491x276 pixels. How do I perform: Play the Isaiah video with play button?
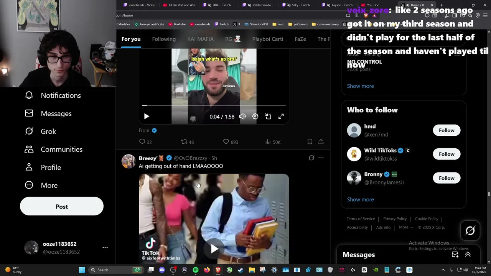147,117
